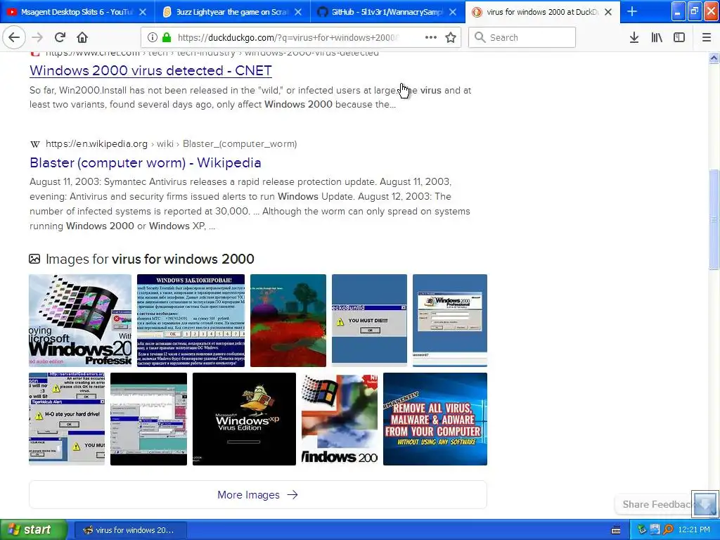The image size is (720, 540).
Task: Open the Firefox Home page icon
Action: [82, 38]
